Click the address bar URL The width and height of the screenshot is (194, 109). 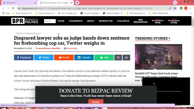tap(87, 8)
